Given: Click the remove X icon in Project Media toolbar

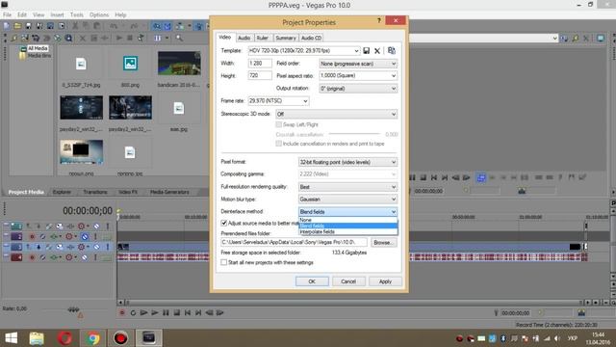Looking at the screenshot, I should point(83,39).
